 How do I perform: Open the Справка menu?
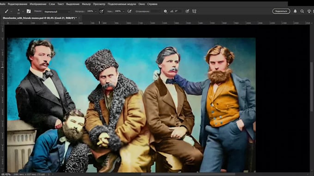pos(152,4)
